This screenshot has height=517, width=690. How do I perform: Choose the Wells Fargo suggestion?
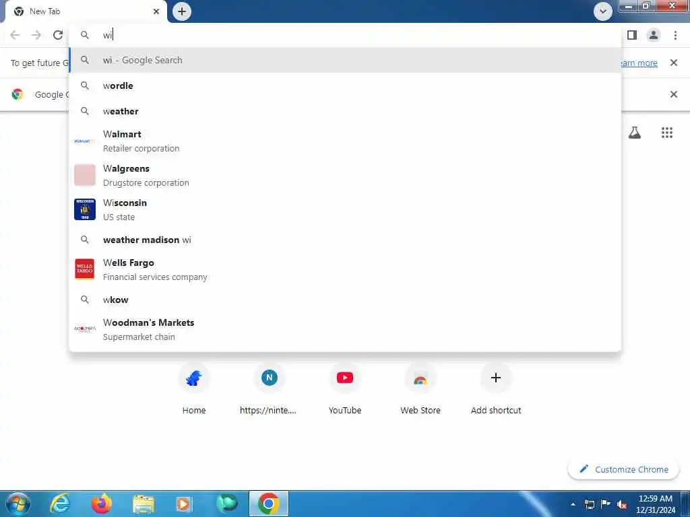coord(346,269)
